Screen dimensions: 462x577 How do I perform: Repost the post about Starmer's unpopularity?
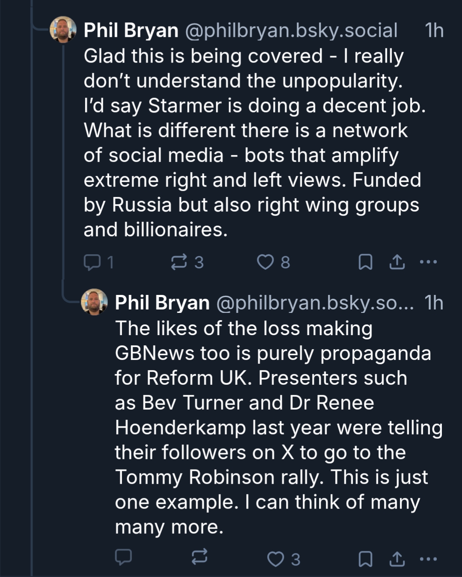click(x=179, y=262)
